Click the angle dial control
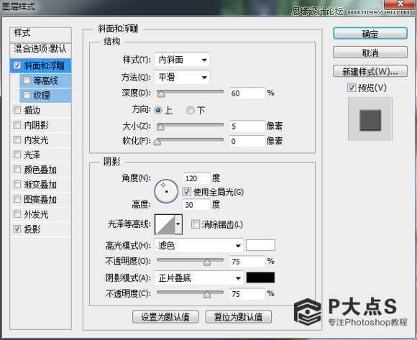This screenshot has width=417, height=340. tap(166, 191)
